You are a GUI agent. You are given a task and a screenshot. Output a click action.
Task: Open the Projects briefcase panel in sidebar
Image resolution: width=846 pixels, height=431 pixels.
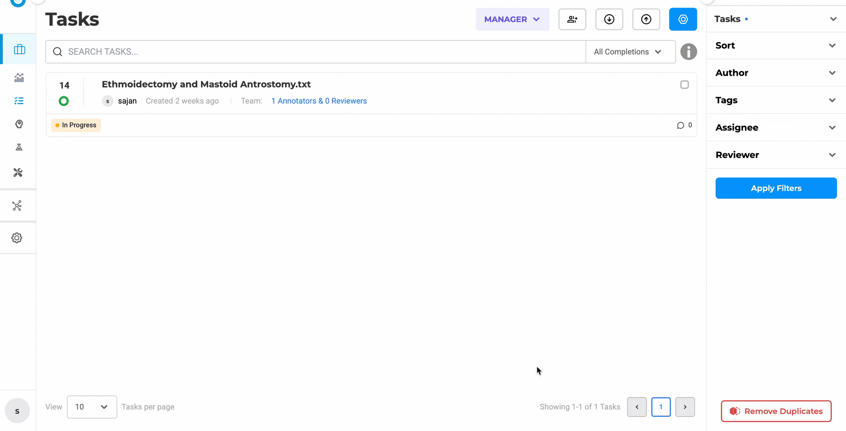[19, 49]
